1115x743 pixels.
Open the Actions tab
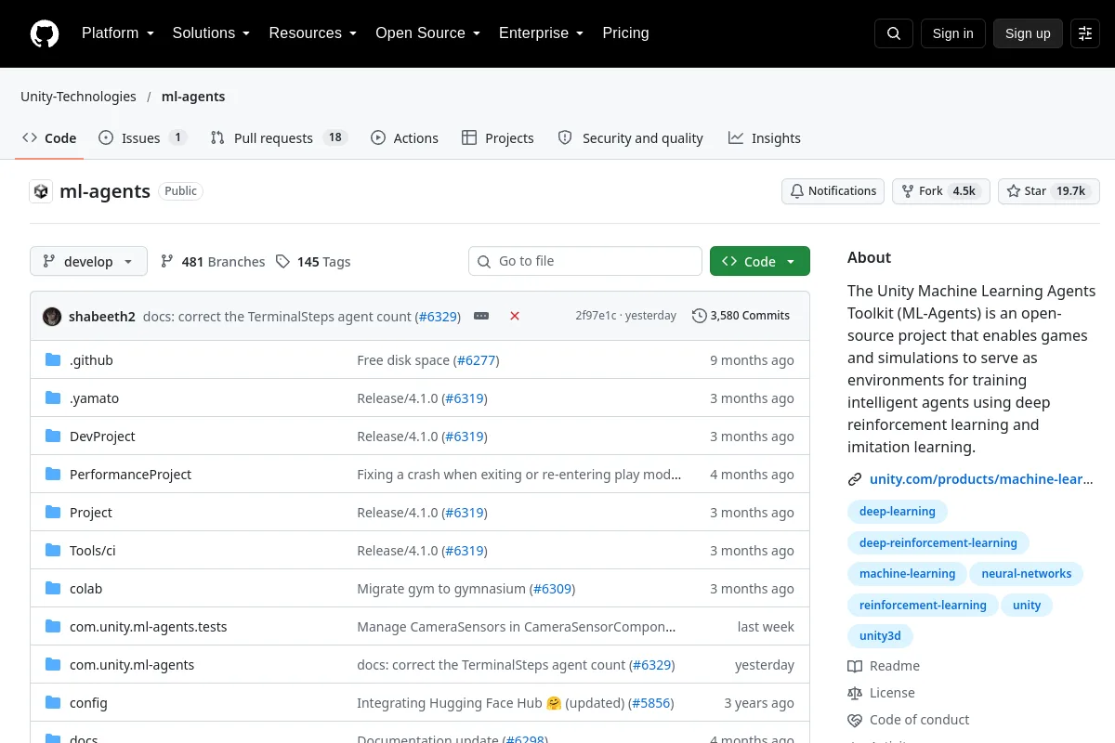[404, 137]
